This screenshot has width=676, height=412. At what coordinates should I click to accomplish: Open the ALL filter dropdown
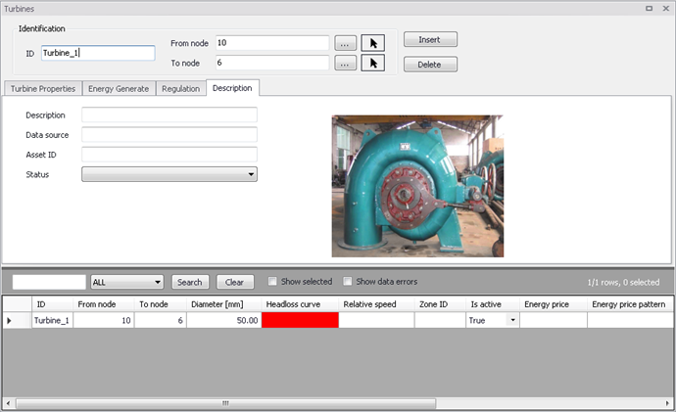[126, 282]
